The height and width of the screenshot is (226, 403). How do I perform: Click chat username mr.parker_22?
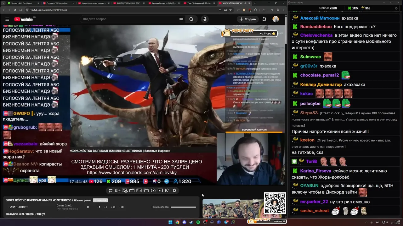tap(314, 202)
